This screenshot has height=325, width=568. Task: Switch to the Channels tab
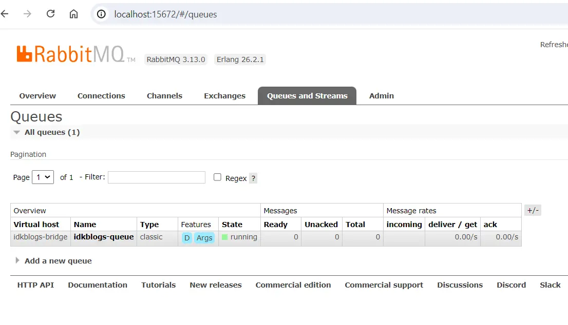click(x=164, y=96)
